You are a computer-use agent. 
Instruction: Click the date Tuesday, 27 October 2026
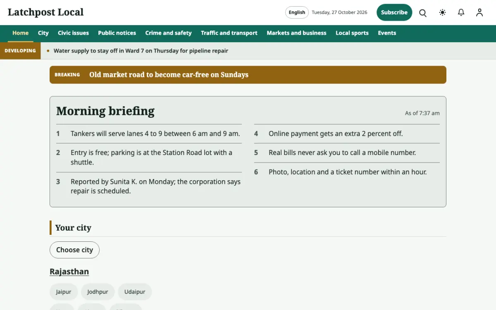(x=339, y=12)
